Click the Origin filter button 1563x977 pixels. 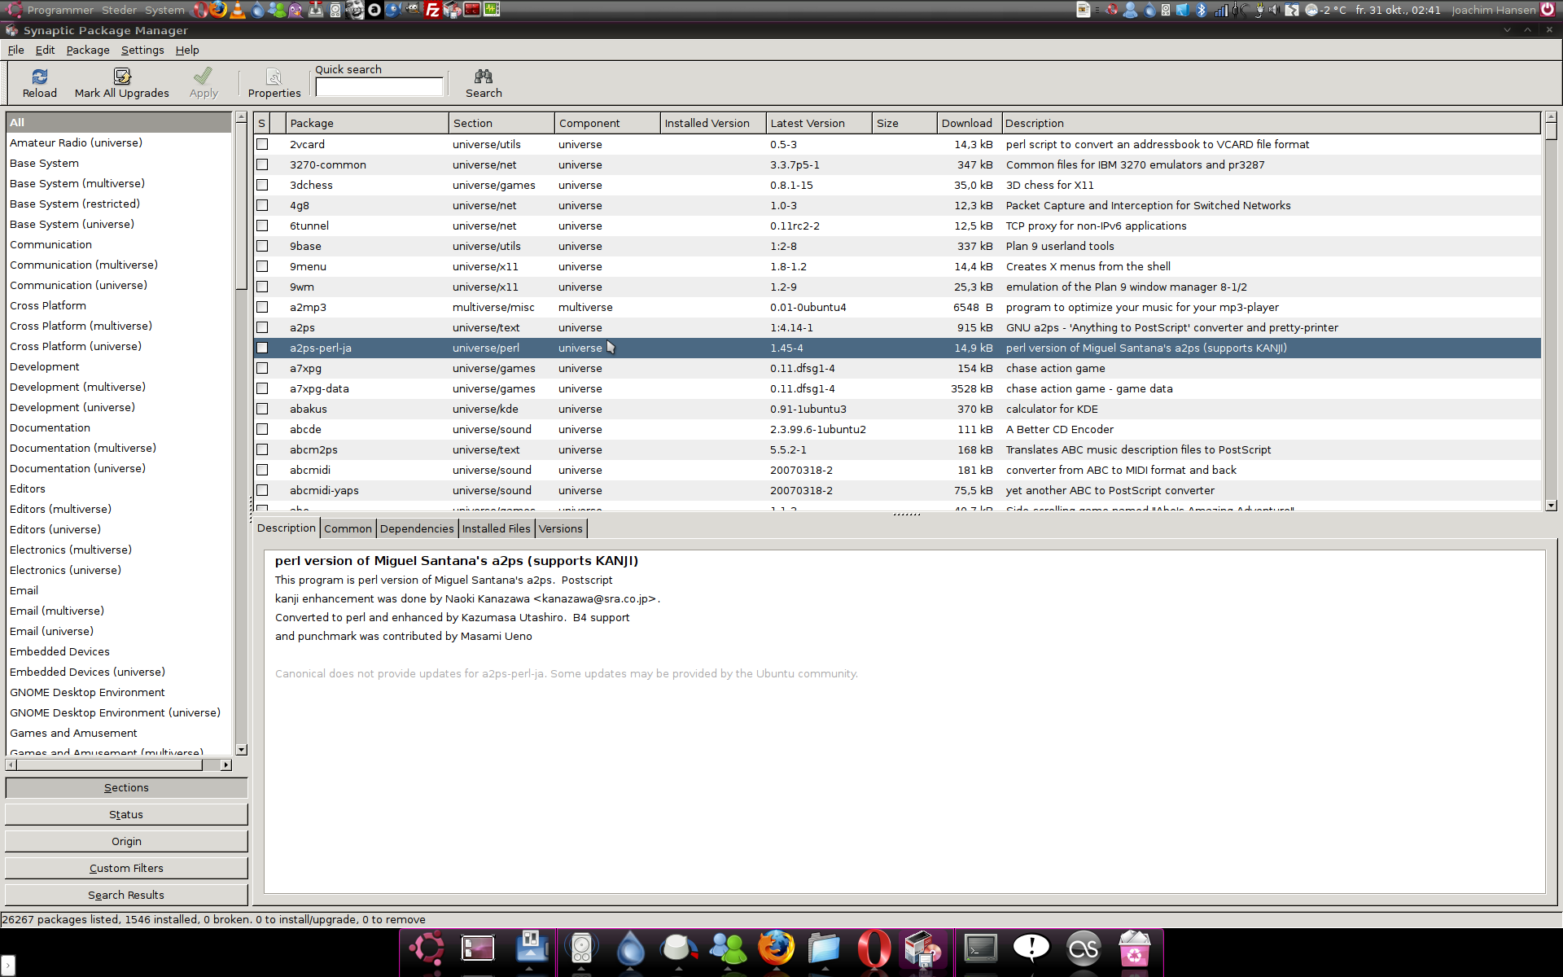[x=126, y=841]
